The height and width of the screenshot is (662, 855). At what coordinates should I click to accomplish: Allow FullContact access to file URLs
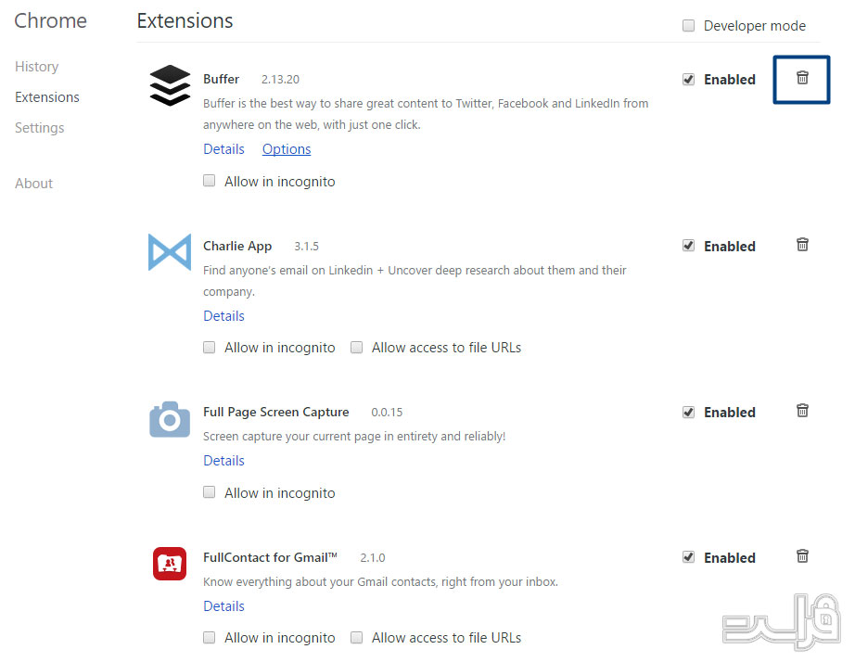[x=357, y=638]
